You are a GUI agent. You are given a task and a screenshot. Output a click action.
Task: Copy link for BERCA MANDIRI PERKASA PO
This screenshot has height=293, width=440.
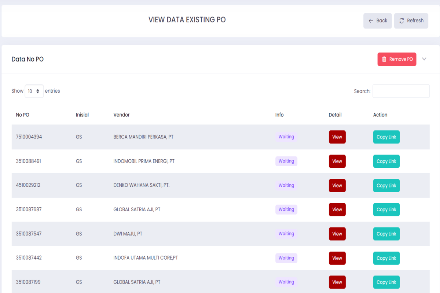pyautogui.click(x=386, y=137)
